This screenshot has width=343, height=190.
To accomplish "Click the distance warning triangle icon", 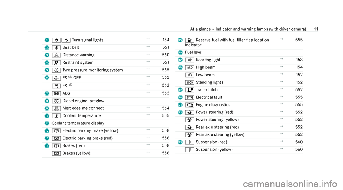I will click(56, 55).
